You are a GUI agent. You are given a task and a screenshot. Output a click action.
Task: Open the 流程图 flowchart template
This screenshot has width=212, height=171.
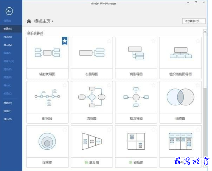click(92, 102)
